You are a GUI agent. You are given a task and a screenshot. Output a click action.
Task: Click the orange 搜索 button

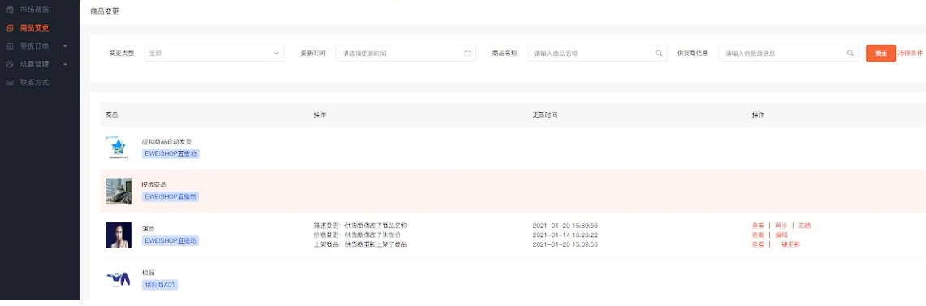click(x=881, y=53)
